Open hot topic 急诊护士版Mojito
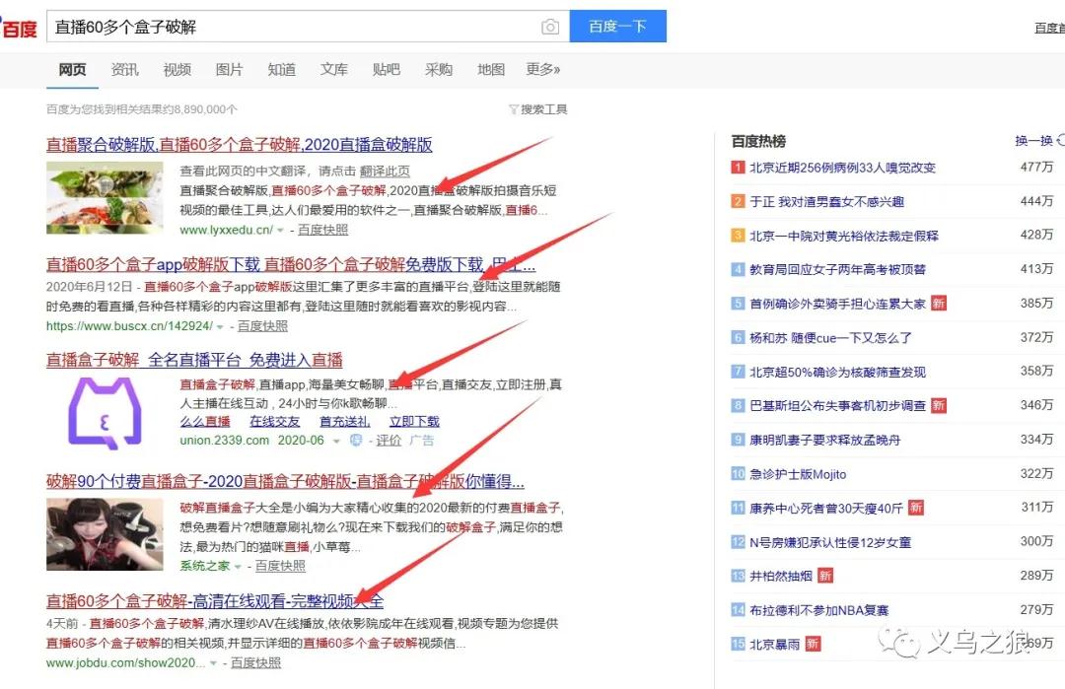Screen dimensions: 1065x689 tap(798, 474)
